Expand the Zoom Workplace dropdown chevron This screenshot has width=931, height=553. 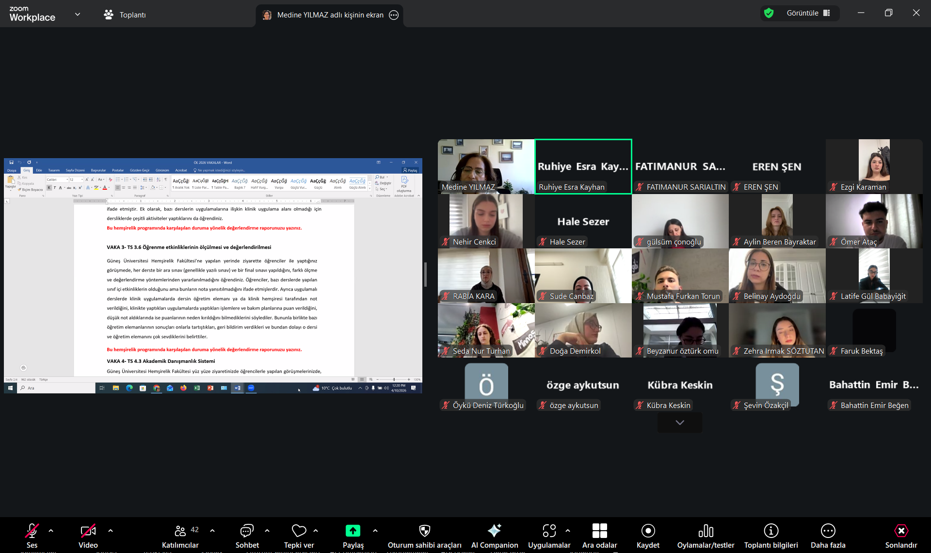(x=78, y=15)
